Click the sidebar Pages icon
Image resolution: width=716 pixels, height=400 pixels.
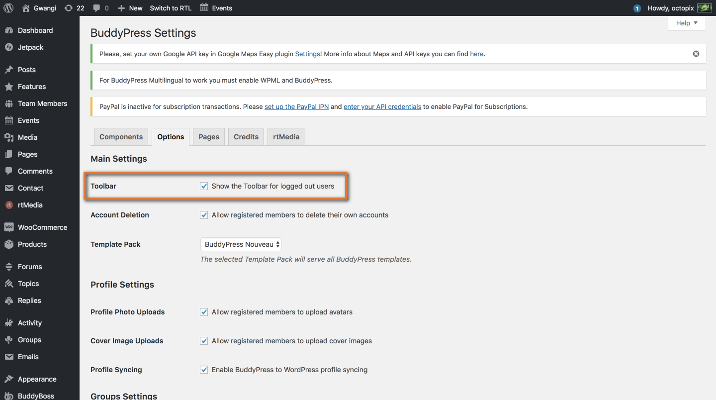click(9, 154)
